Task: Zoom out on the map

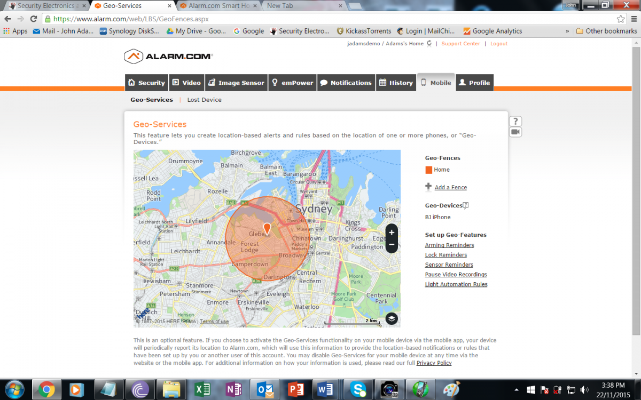Action: tap(392, 245)
